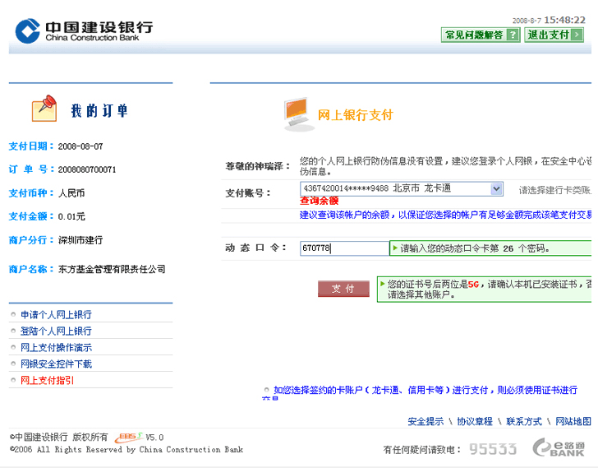Click the payment amount 0.01元
Image resolution: width=598 pixels, height=468 pixels.
[71, 216]
